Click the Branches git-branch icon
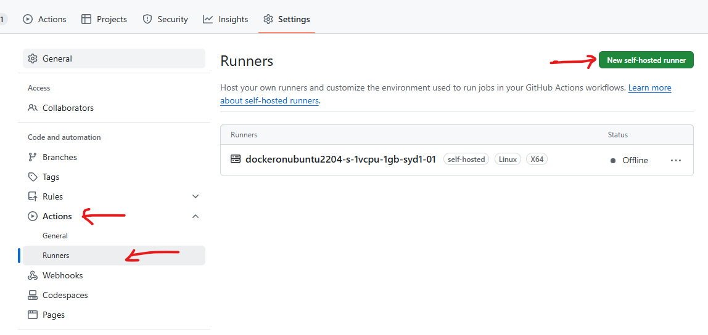This screenshot has width=708, height=335. tap(33, 158)
